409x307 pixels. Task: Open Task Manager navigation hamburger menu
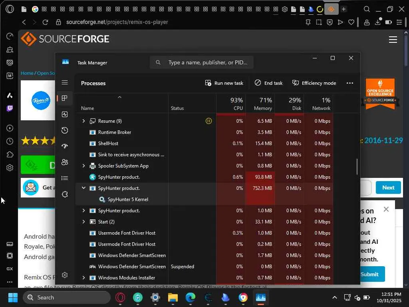point(65,82)
